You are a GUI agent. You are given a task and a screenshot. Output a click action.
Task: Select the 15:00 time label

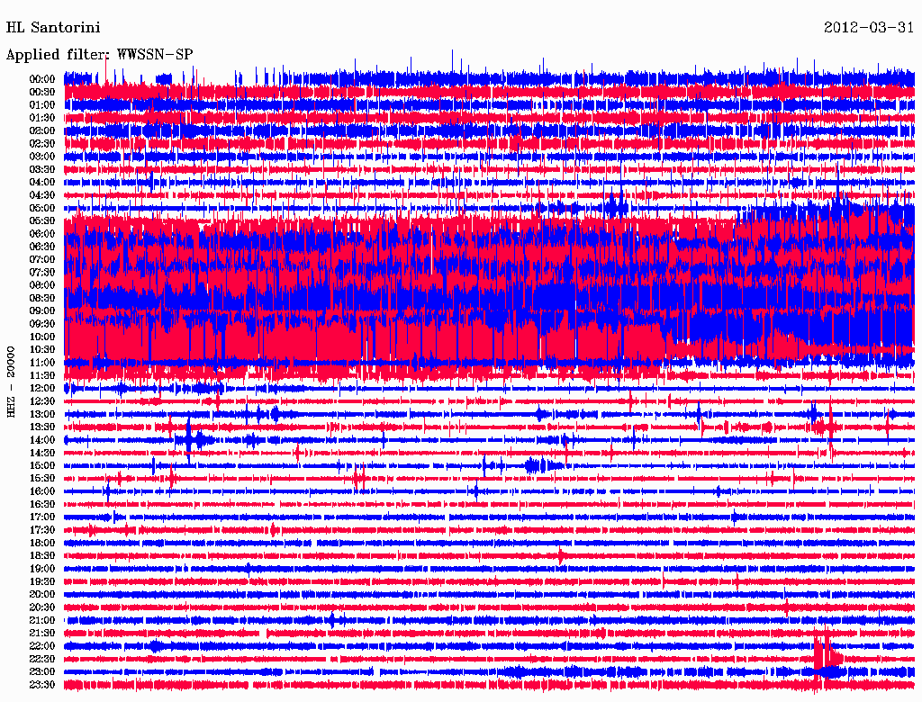pyautogui.click(x=42, y=465)
